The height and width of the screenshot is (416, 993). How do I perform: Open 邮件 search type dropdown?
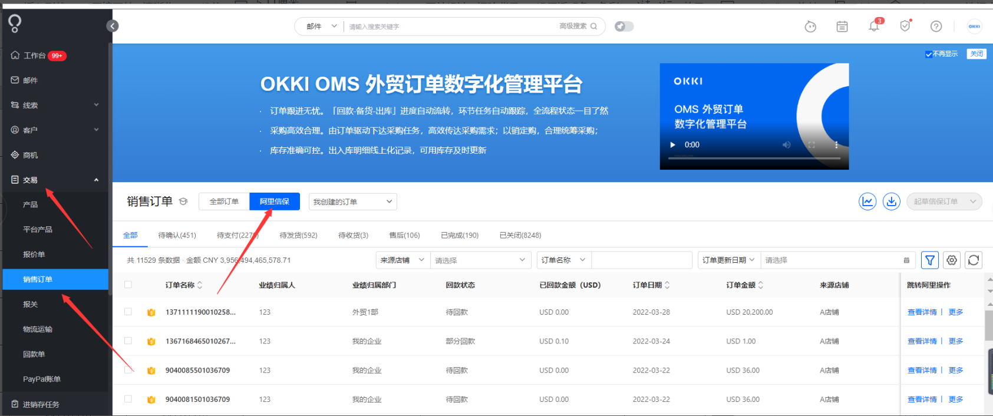tap(322, 27)
